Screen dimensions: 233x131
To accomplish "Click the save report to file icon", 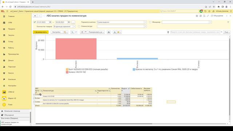I will pyautogui.click(x=115, y=32).
